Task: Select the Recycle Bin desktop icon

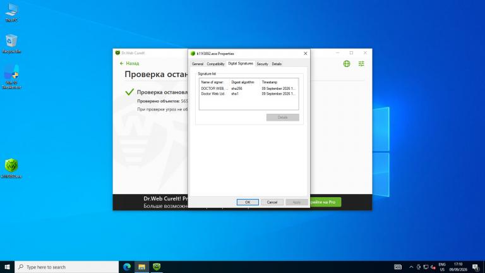Action: tap(11, 44)
